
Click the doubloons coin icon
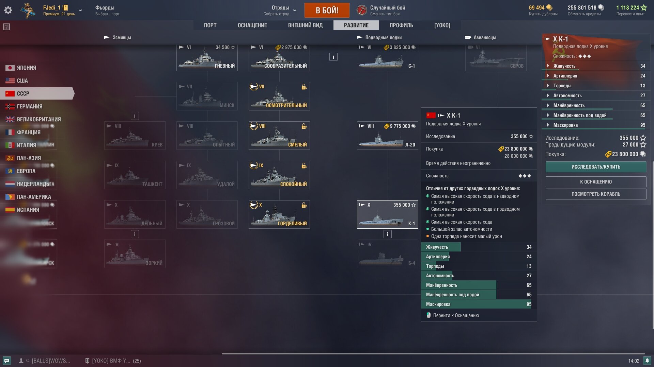tap(549, 7)
